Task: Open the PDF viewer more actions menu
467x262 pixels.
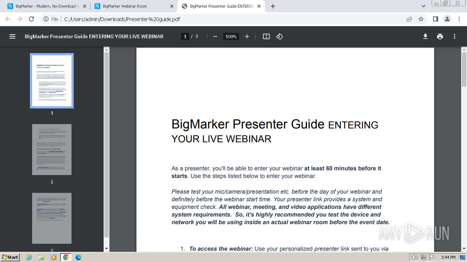Action: [455, 36]
